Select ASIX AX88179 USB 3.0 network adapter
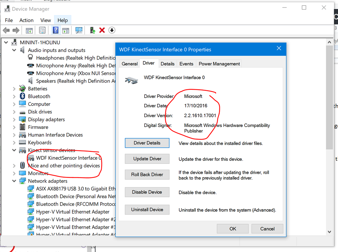This screenshot has width=338, height=252. click(76, 189)
